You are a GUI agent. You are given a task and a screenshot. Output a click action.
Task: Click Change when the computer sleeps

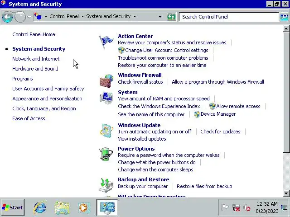tap(155, 170)
